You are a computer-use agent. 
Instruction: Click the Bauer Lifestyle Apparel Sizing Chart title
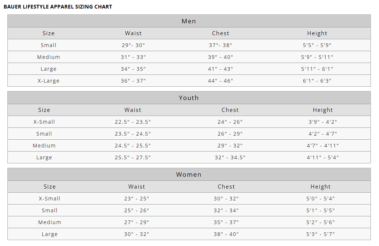click(58, 7)
